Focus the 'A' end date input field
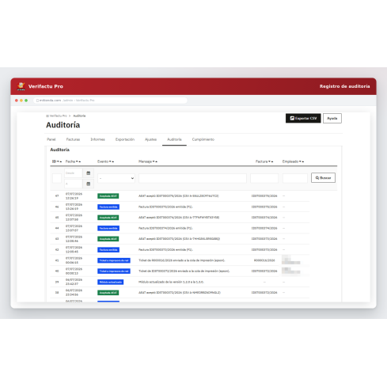 (74, 184)
